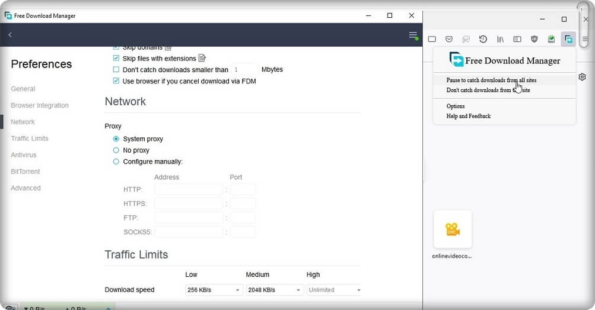The height and width of the screenshot is (310, 595).
Task: Go back using the Preferences back arrow
Action: click(10, 35)
